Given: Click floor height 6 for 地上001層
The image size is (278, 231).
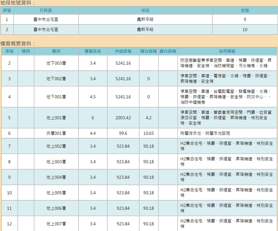Looking at the screenshot, I should pyautogui.click(x=93, y=118).
